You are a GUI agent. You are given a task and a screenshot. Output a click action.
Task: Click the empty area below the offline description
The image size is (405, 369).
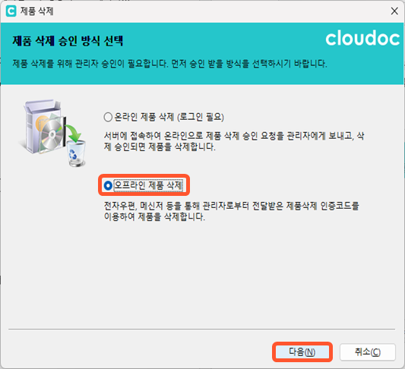click(202, 273)
